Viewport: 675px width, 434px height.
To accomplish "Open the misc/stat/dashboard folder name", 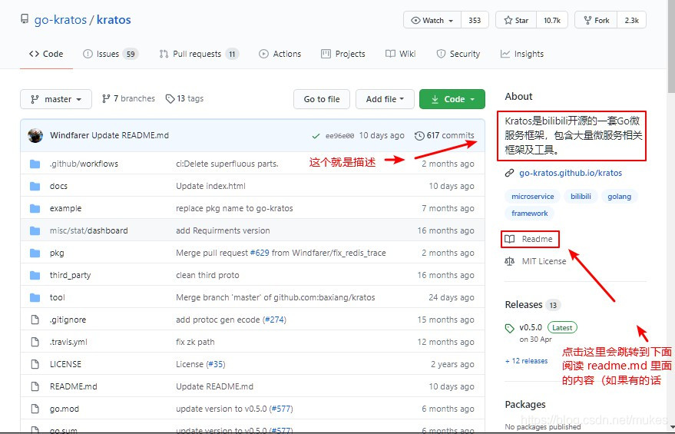I will tap(88, 230).
